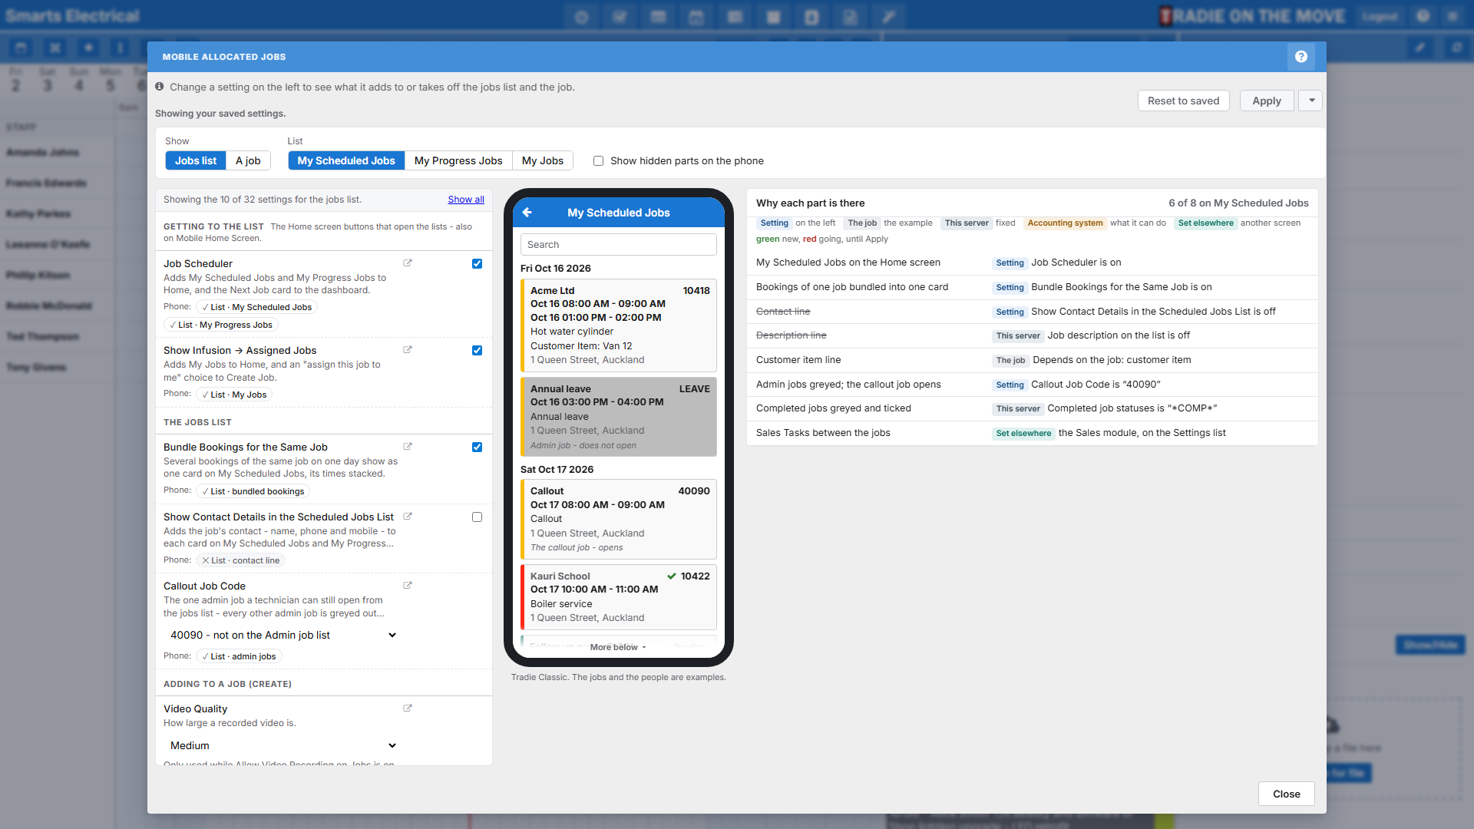Click 'Customer item line' row in explanation list
Viewport: 1474px width, 829px height.
[x=1033, y=360]
